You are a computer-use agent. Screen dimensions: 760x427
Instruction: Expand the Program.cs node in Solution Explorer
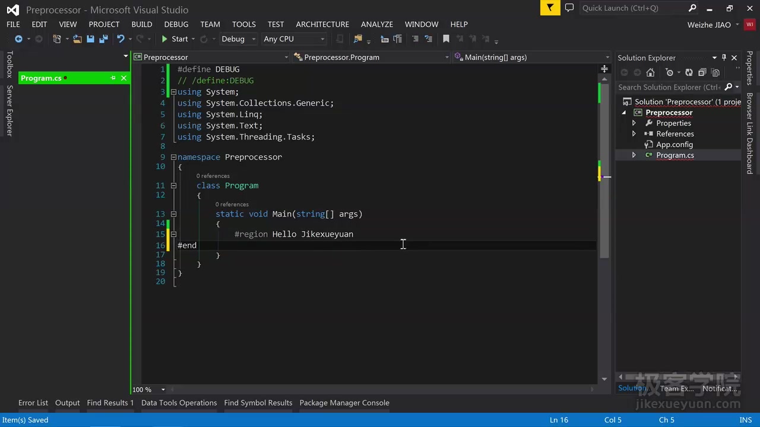coord(634,155)
